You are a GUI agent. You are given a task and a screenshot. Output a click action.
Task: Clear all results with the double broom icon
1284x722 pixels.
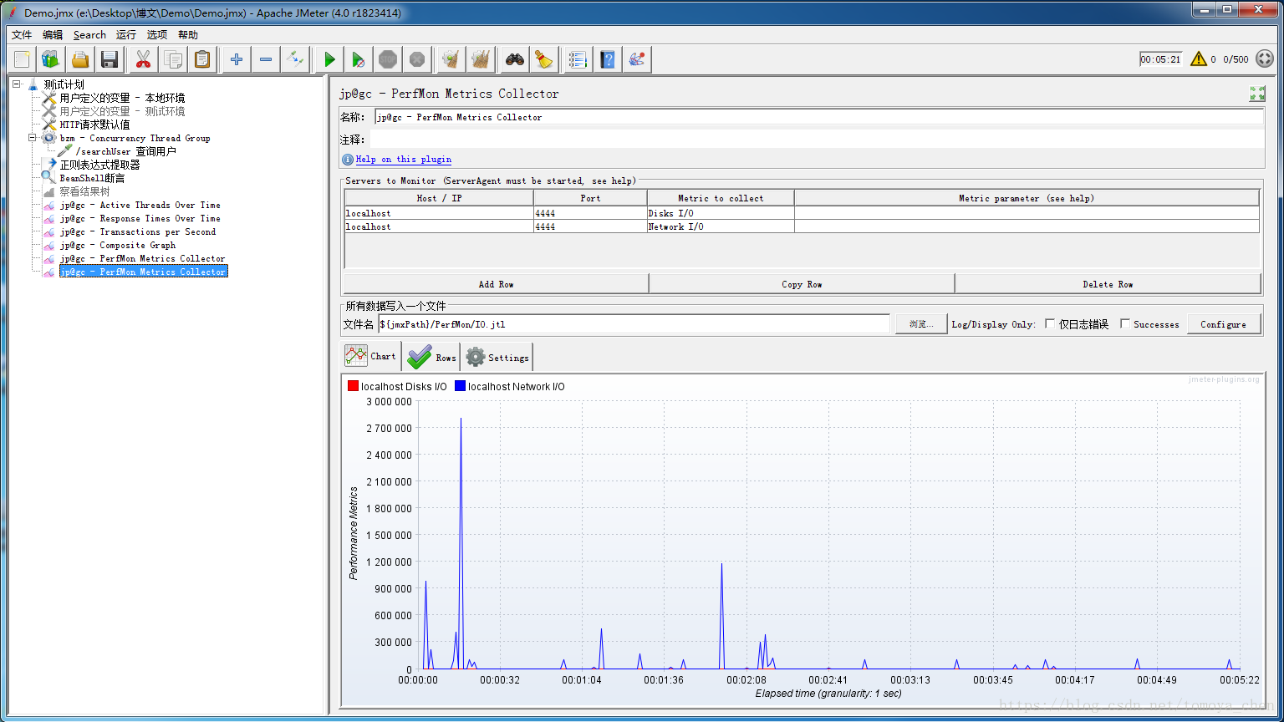480,59
